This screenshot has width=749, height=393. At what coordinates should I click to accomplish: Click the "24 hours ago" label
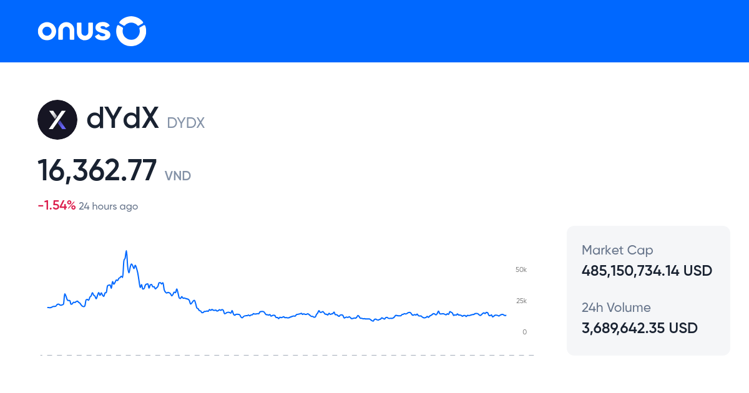coord(108,206)
